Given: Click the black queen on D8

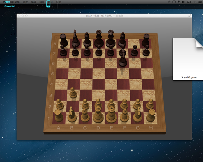Looking at the screenshot, I should point(99,39).
